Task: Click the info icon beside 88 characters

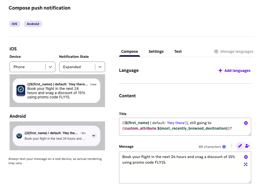Action: pyautogui.click(x=224, y=147)
